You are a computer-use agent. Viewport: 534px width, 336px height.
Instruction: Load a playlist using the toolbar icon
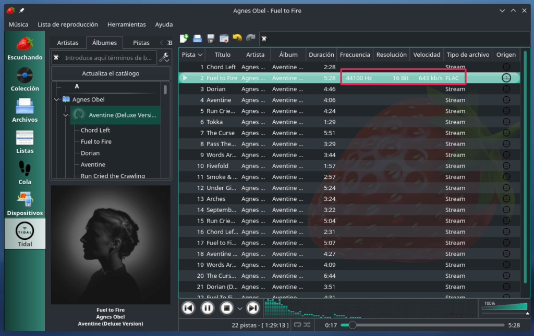197,38
